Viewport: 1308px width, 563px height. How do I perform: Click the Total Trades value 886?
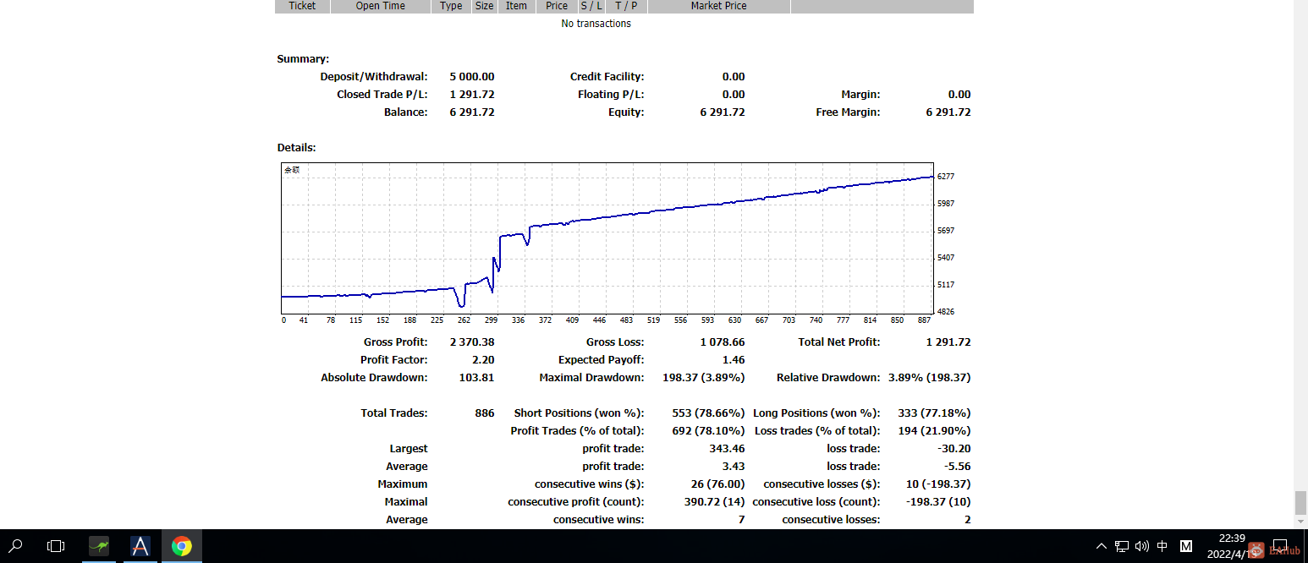pyautogui.click(x=485, y=413)
